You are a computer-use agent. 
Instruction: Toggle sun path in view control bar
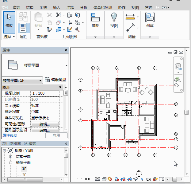[x=110, y=179]
